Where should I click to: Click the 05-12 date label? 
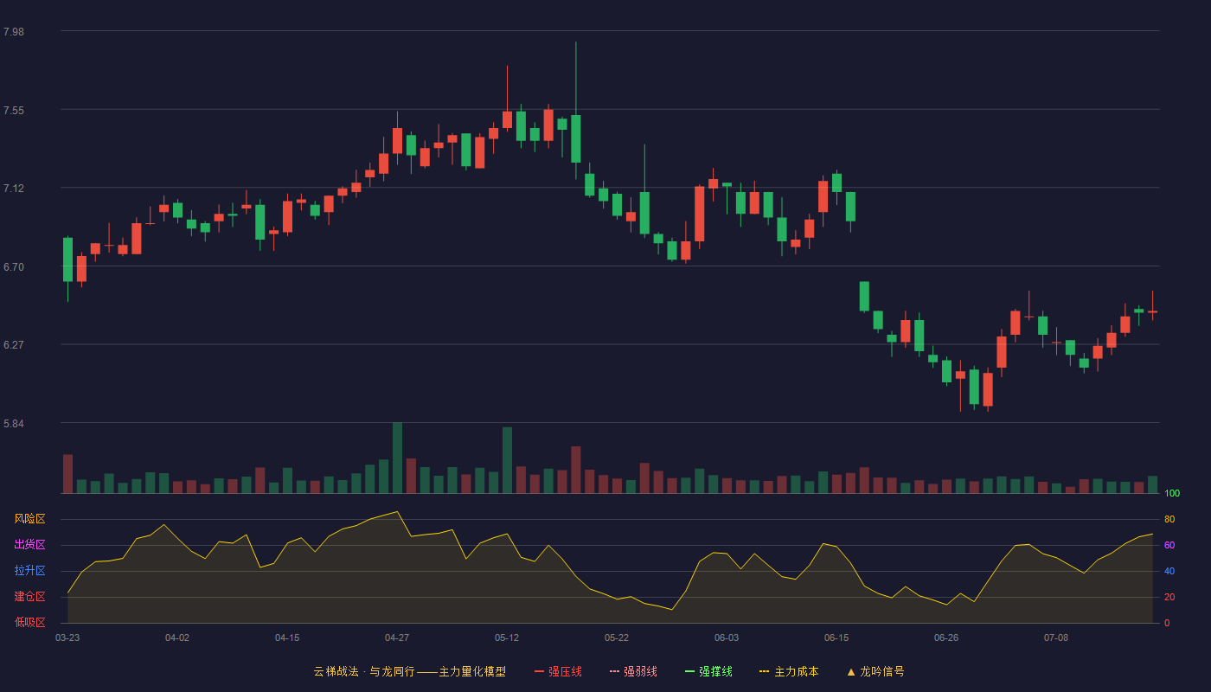click(507, 638)
